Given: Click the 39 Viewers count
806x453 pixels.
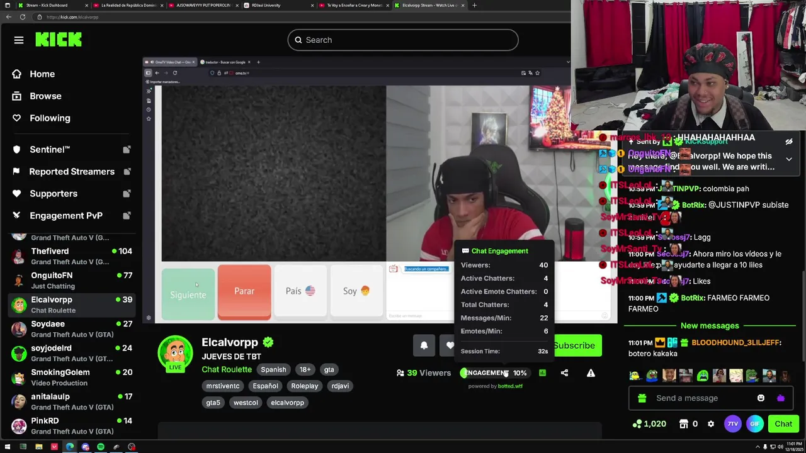Looking at the screenshot, I should (424, 373).
